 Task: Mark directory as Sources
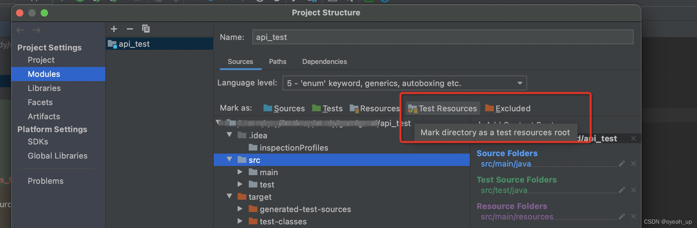[x=284, y=108]
